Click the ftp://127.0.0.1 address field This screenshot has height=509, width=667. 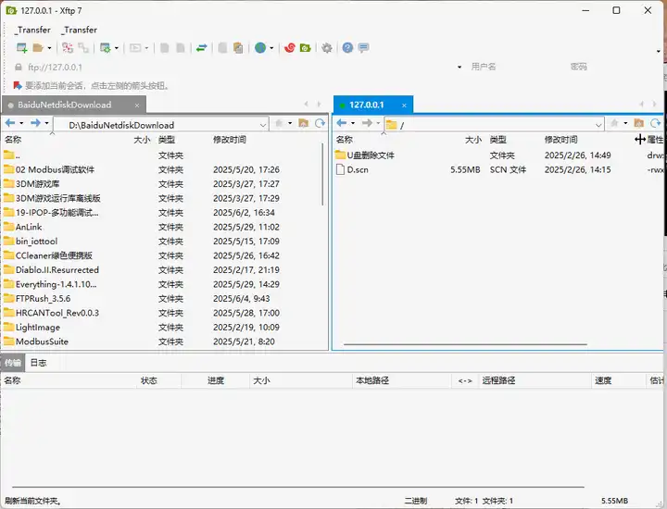pos(238,68)
